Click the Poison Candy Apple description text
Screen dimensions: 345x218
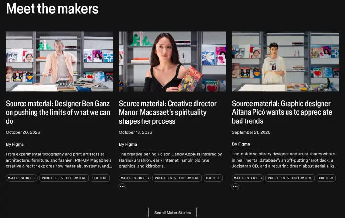171,160
